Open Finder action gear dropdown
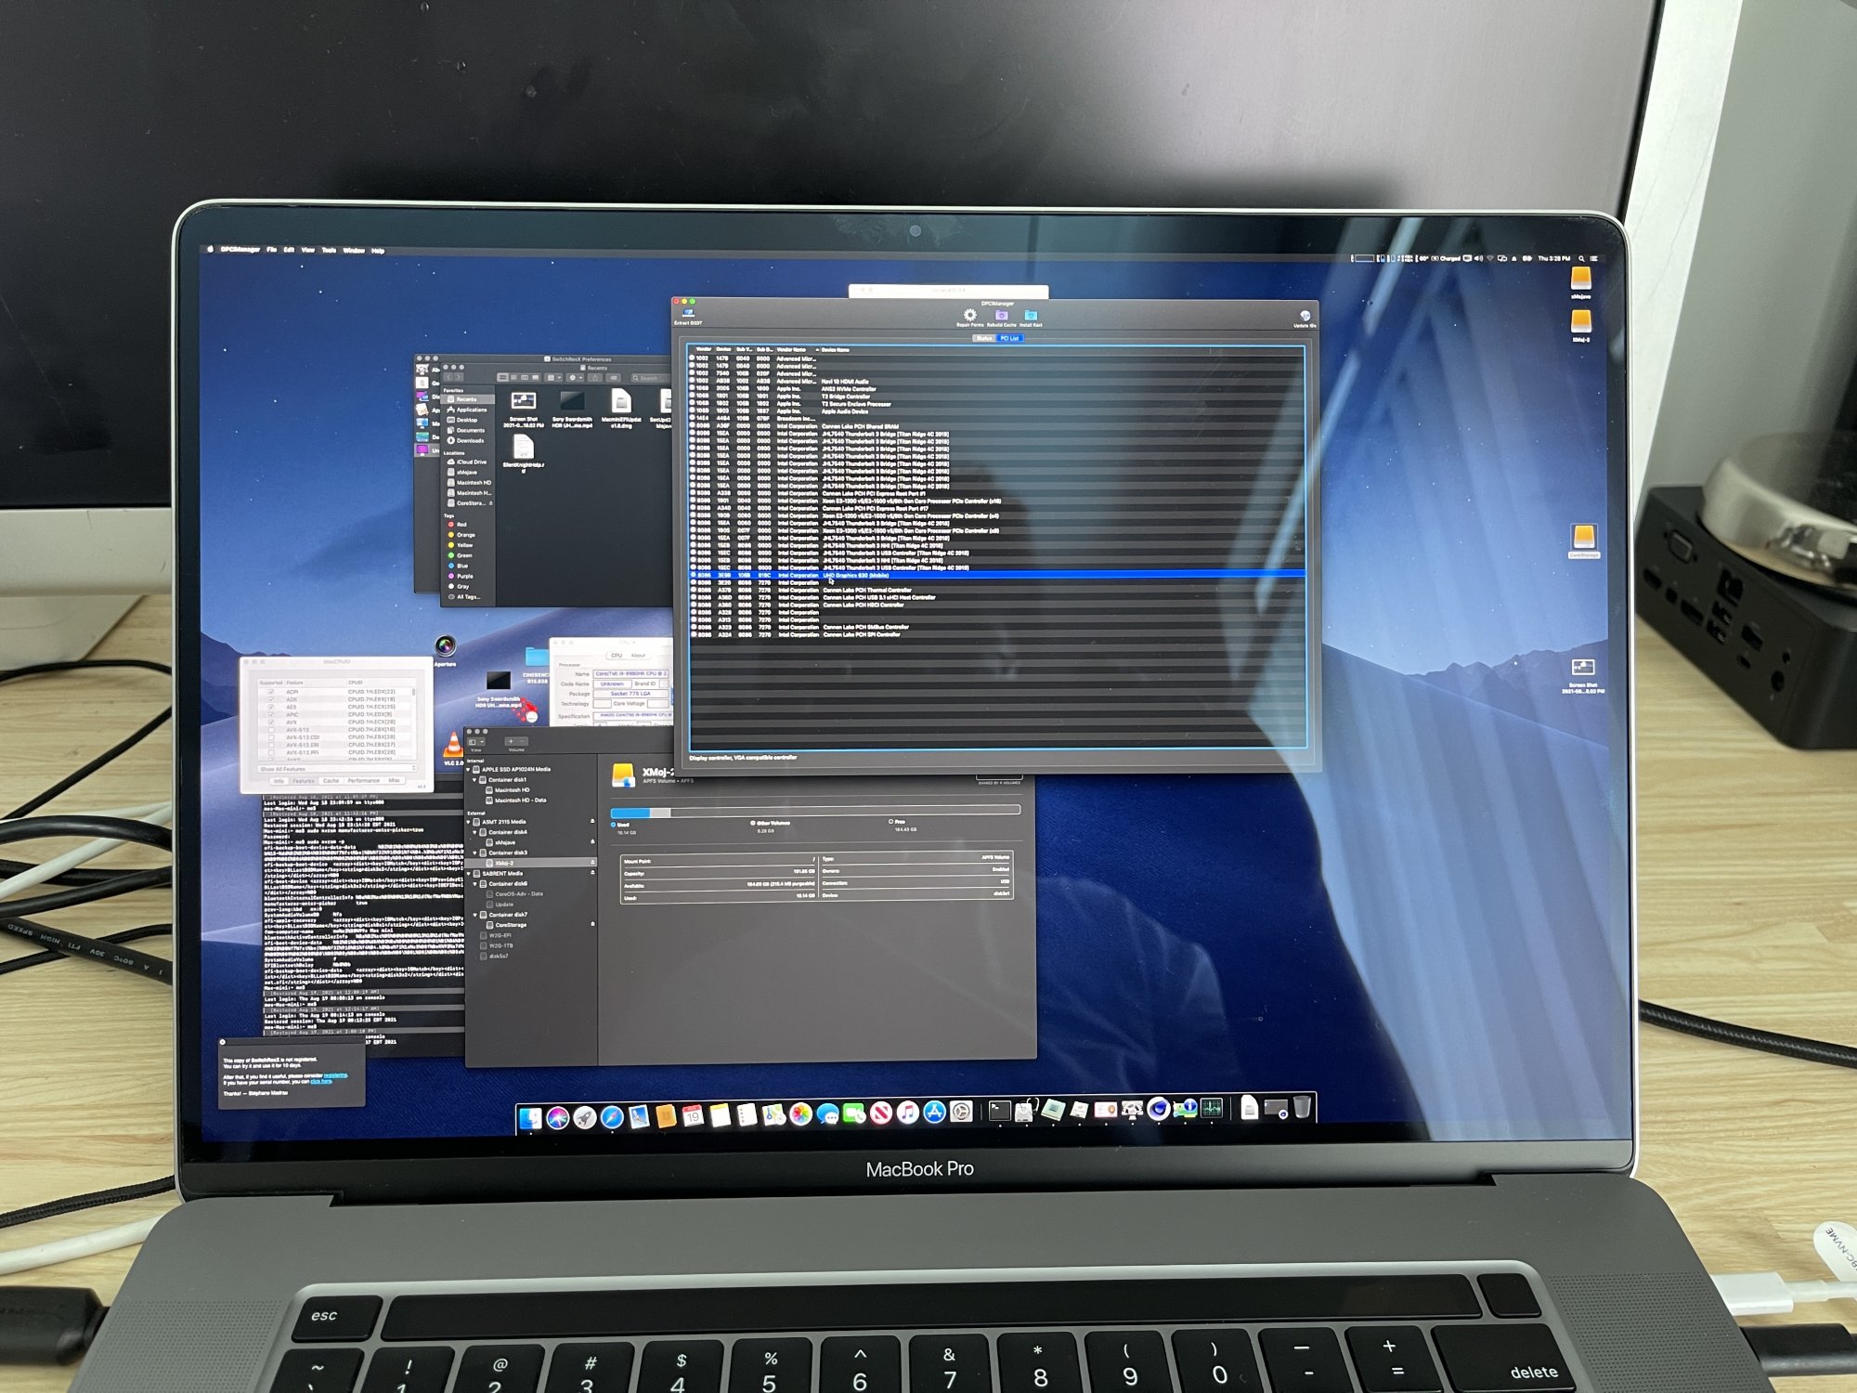This screenshot has width=1857, height=1393. pyautogui.click(x=575, y=378)
